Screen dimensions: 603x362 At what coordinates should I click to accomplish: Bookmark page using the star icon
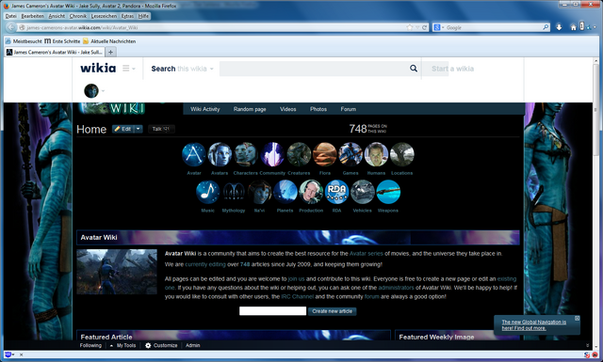410,27
